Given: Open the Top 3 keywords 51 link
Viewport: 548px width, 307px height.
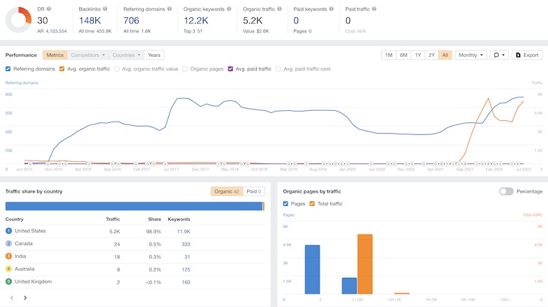Looking at the screenshot, I should click(200, 31).
